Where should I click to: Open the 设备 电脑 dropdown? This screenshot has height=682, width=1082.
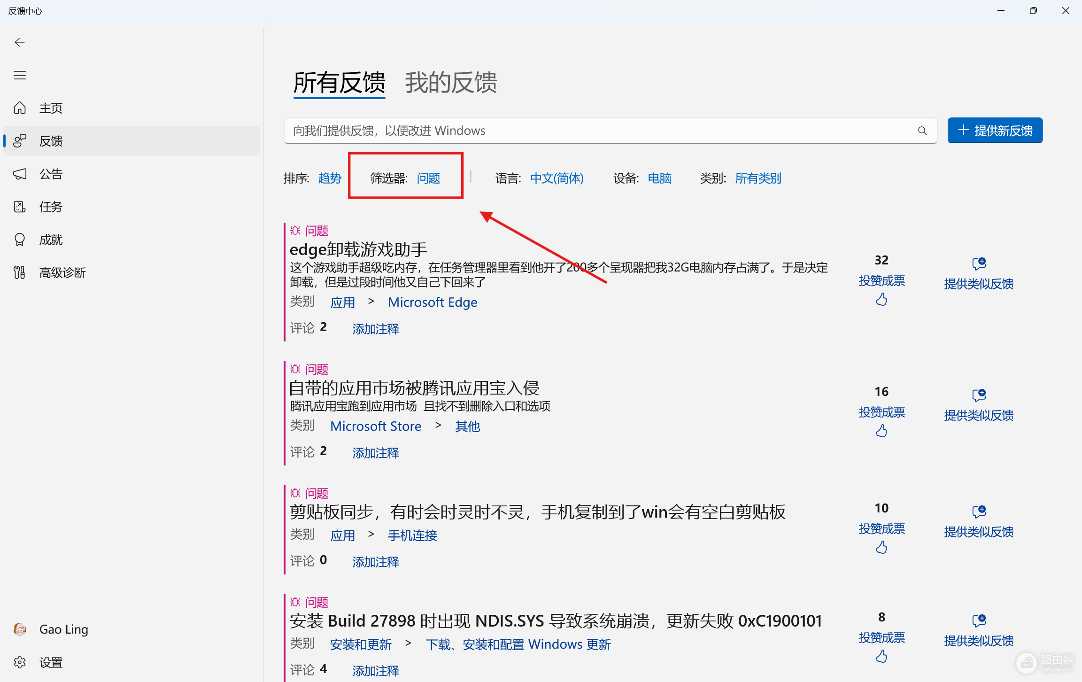pyautogui.click(x=659, y=178)
